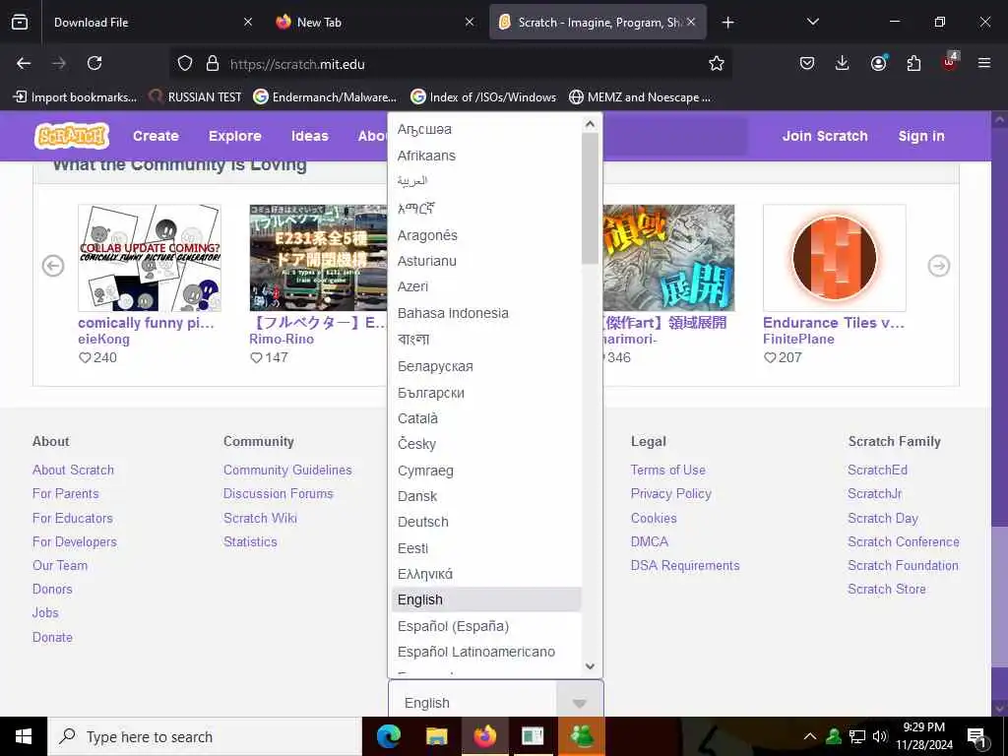The width and height of the screenshot is (1008, 756).
Task: Open the Firefox account icon
Action: pyautogui.click(x=878, y=63)
